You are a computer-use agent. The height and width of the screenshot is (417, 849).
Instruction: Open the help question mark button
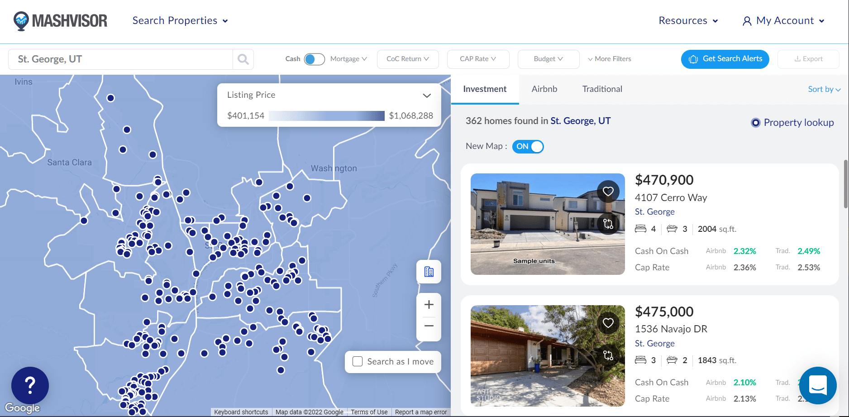(30, 385)
